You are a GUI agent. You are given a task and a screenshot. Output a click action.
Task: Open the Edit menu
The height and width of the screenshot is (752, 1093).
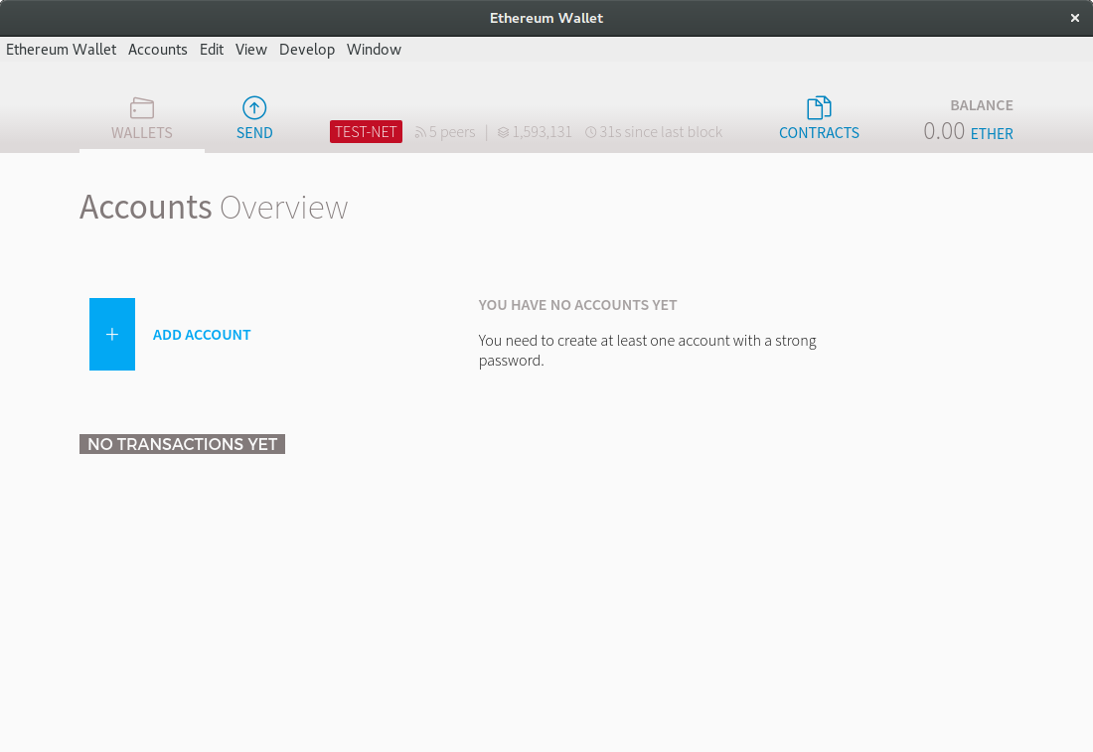(x=212, y=50)
